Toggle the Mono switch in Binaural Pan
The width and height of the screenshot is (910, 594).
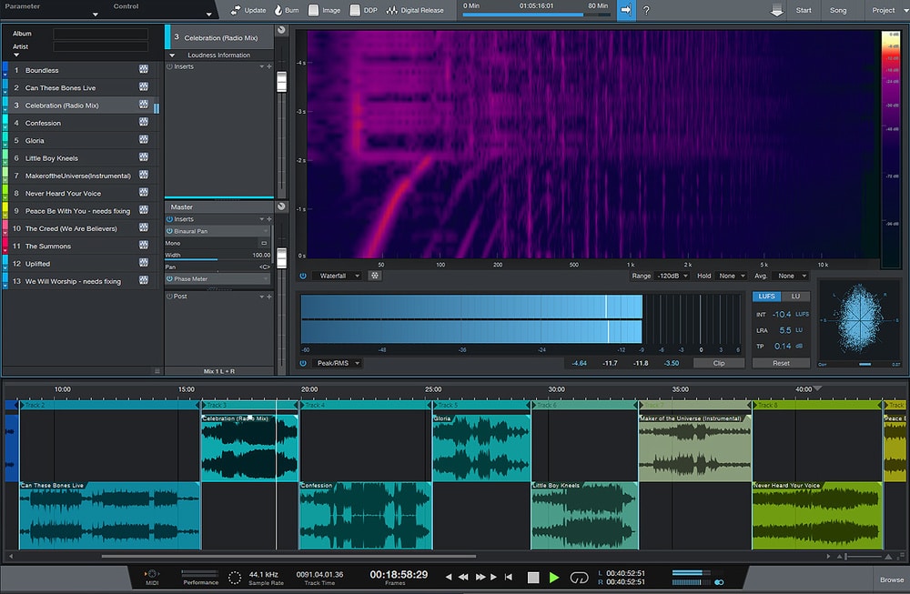click(x=264, y=243)
